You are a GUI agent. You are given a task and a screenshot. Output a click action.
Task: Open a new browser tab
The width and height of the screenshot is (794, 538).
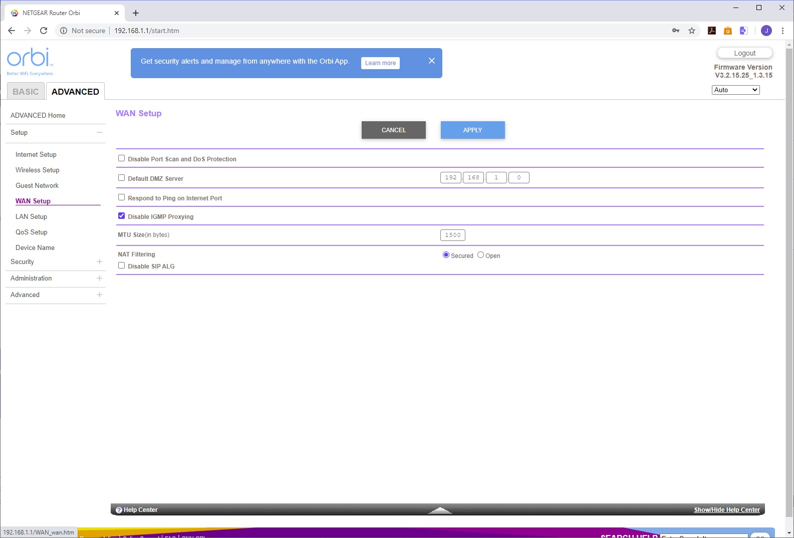pos(136,13)
